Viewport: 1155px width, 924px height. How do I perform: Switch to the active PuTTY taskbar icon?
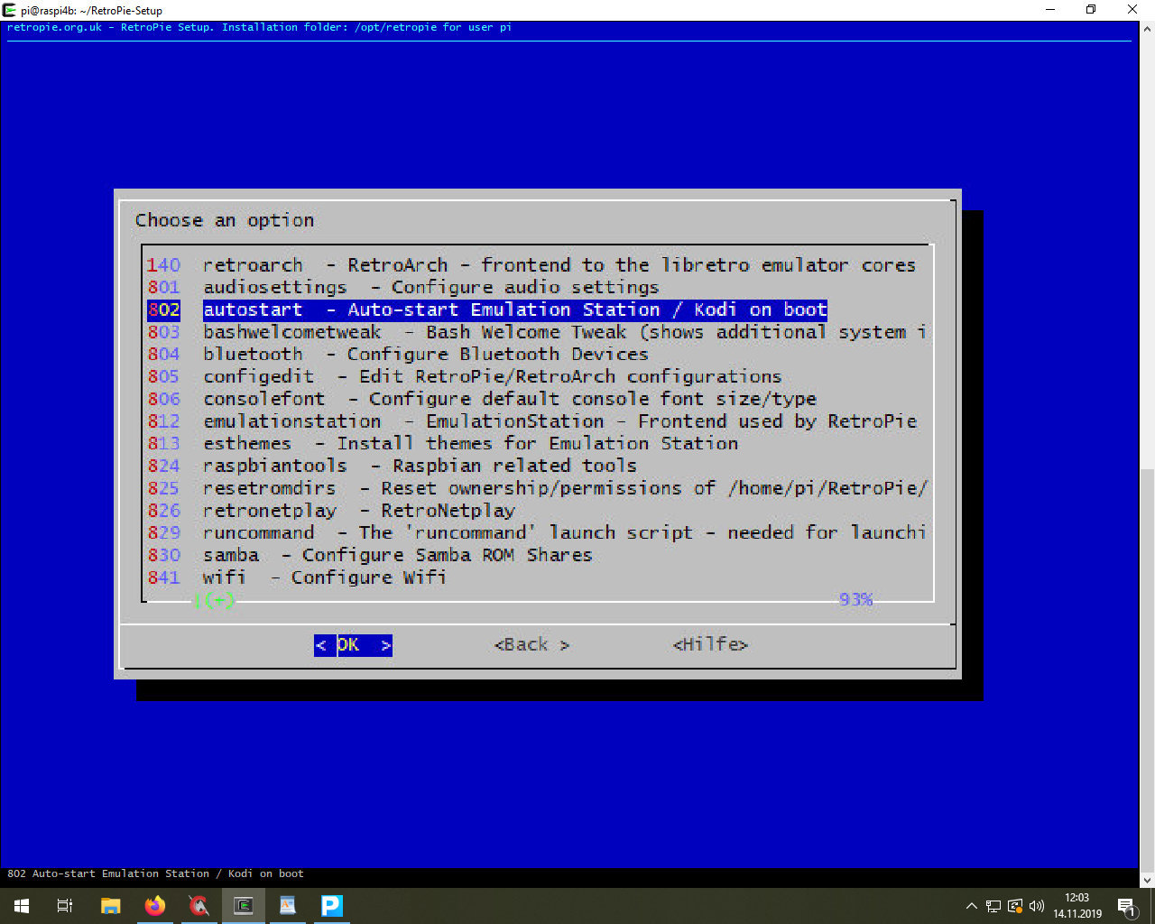click(x=244, y=906)
